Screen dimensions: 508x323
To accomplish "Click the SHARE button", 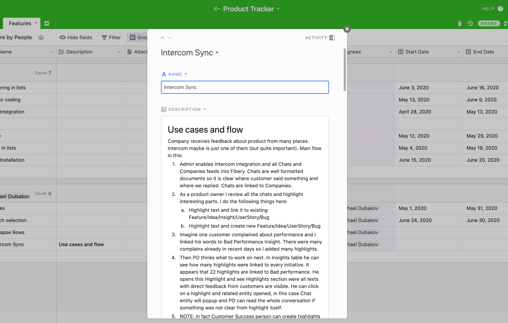I will pos(489,23).
